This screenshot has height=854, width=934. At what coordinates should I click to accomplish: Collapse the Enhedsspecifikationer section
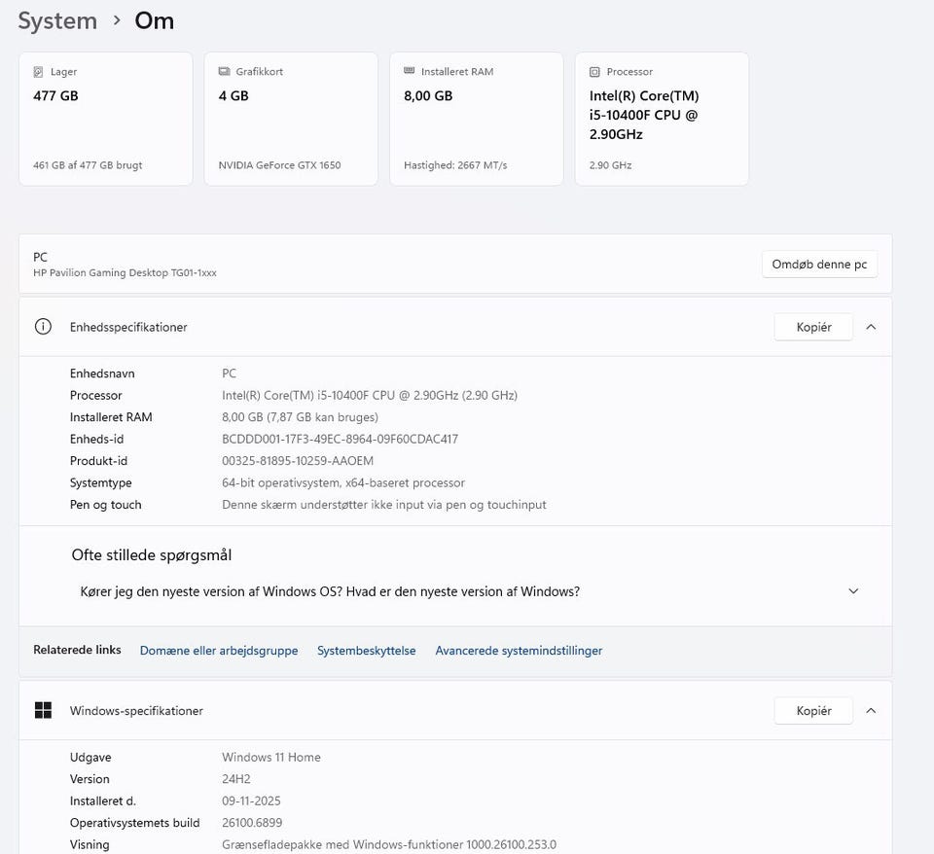click(x=871, y=327)
